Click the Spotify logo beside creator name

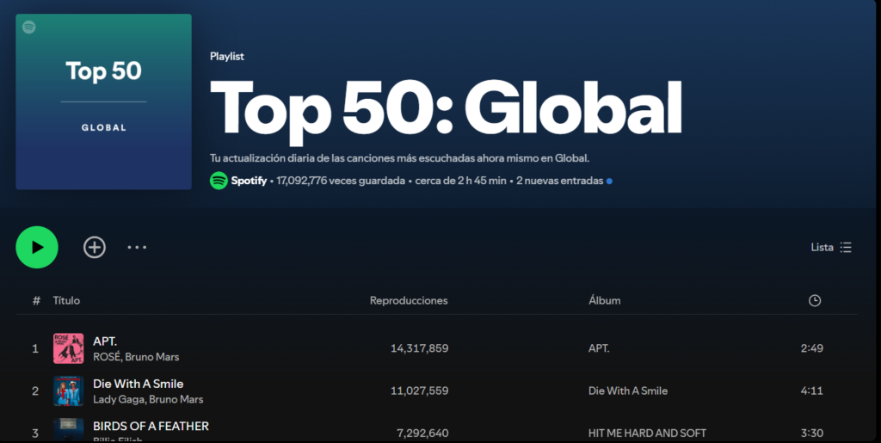pyautogui.click(x=219, y=182)
